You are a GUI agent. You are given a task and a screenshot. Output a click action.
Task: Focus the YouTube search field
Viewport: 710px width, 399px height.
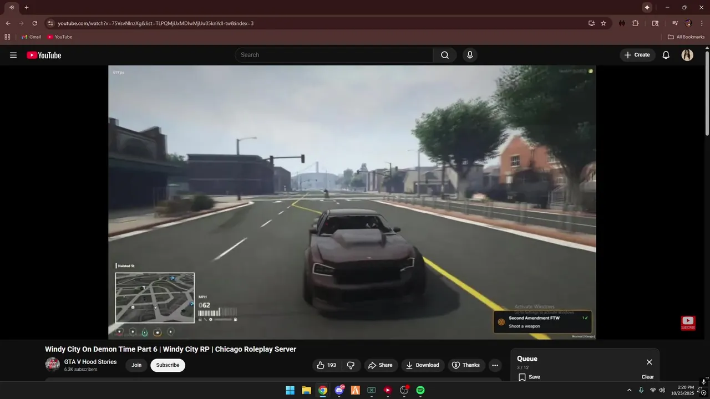point(334,55)
